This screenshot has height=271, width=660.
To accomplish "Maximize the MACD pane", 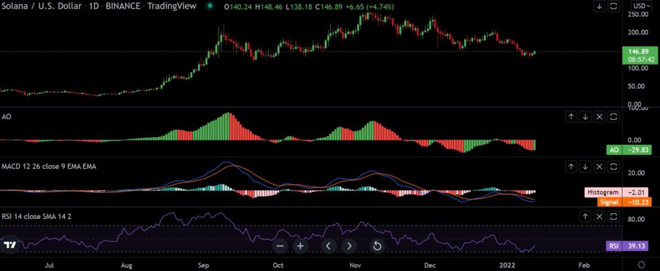I will click(x=614, y=167).
